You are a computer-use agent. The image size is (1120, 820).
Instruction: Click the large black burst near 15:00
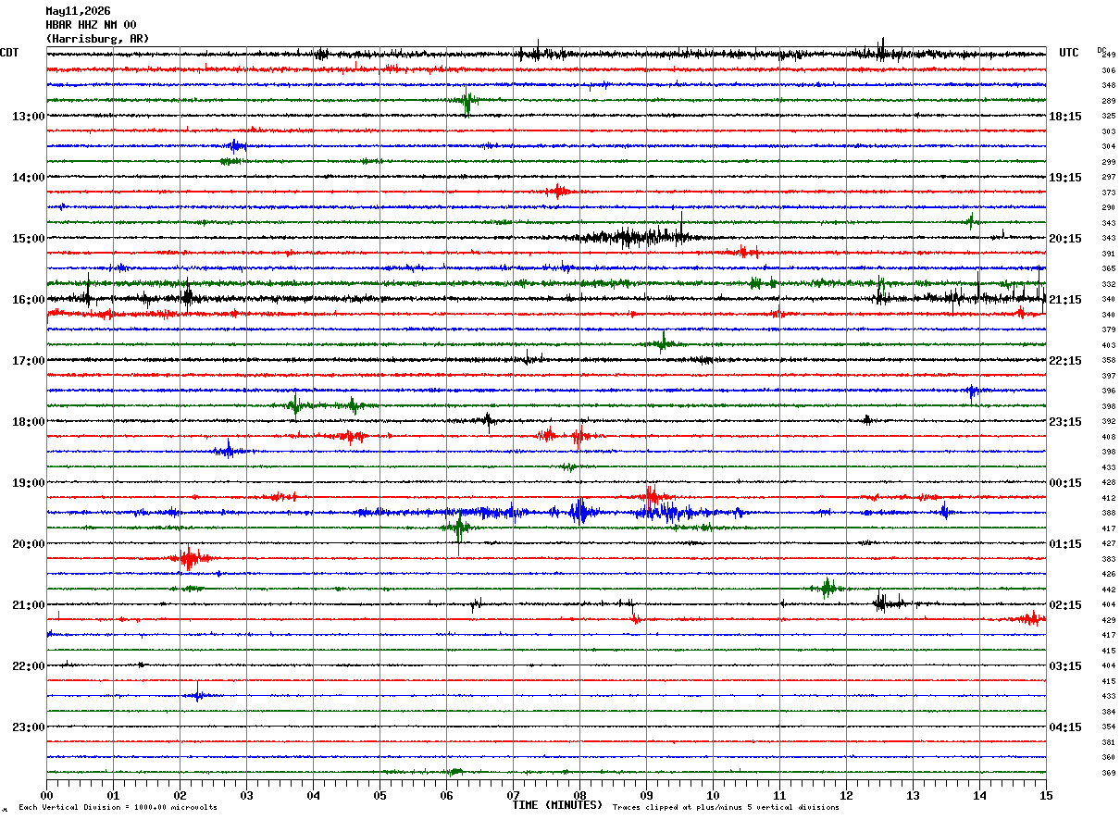tap(639, 235)
